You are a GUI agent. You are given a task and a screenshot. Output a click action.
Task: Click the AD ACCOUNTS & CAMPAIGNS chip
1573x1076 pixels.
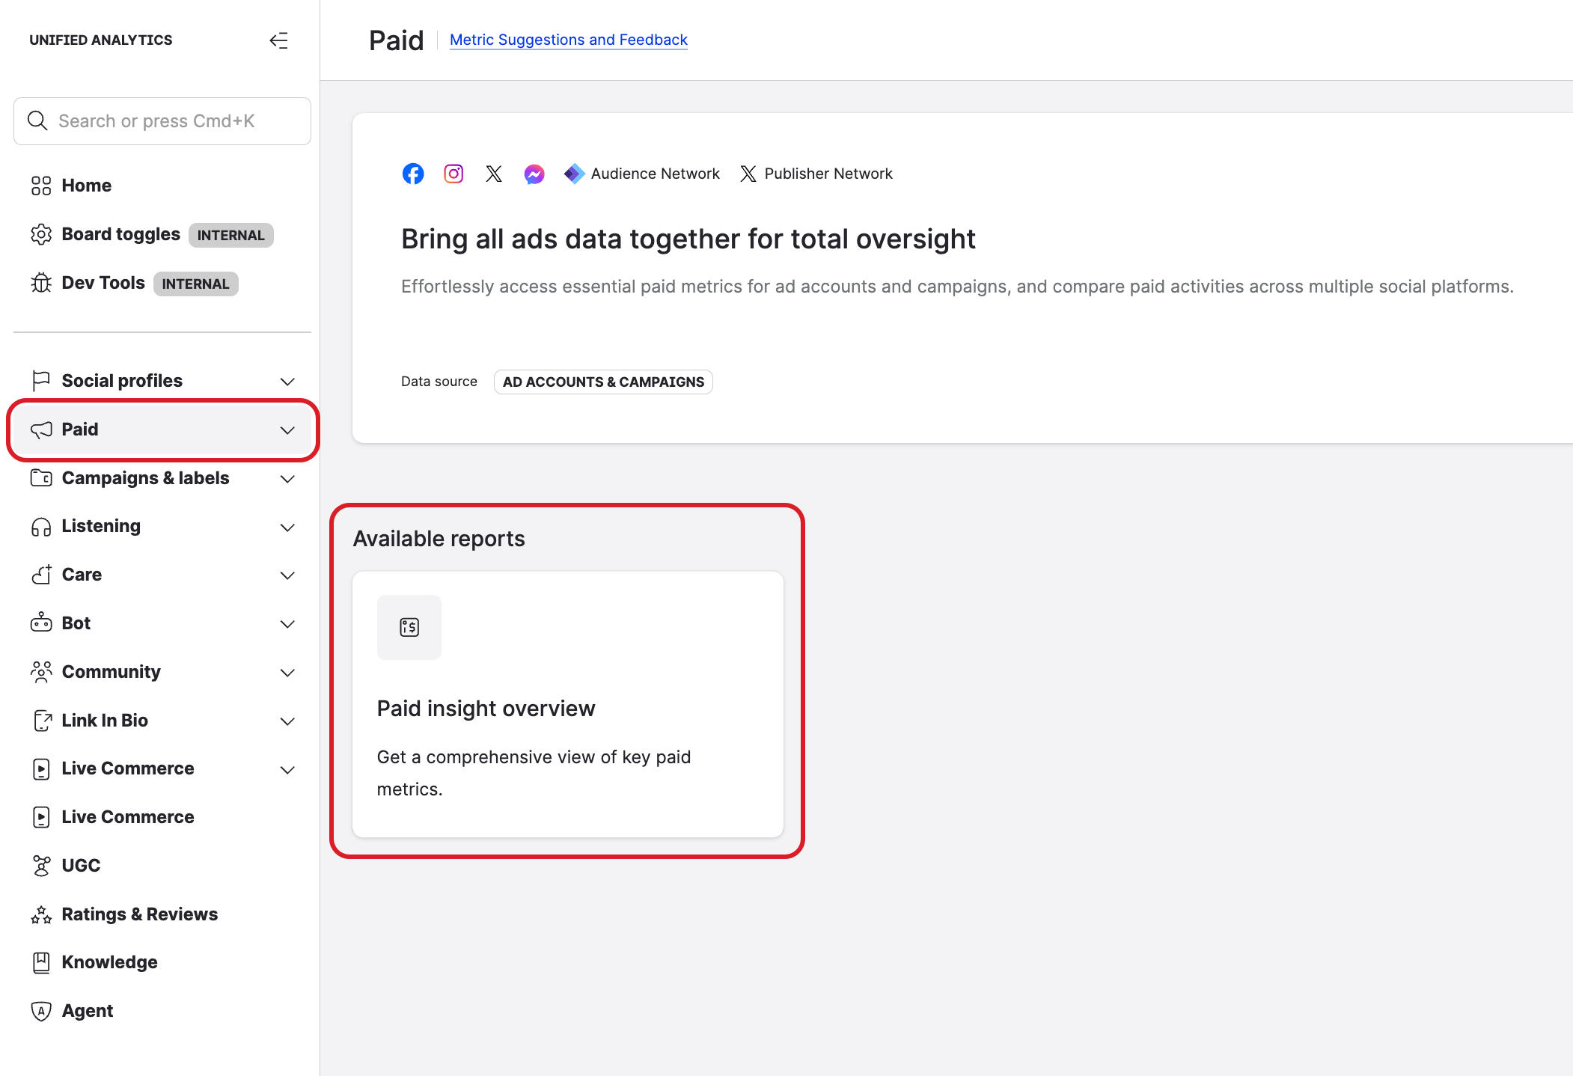tap(602, 382)
